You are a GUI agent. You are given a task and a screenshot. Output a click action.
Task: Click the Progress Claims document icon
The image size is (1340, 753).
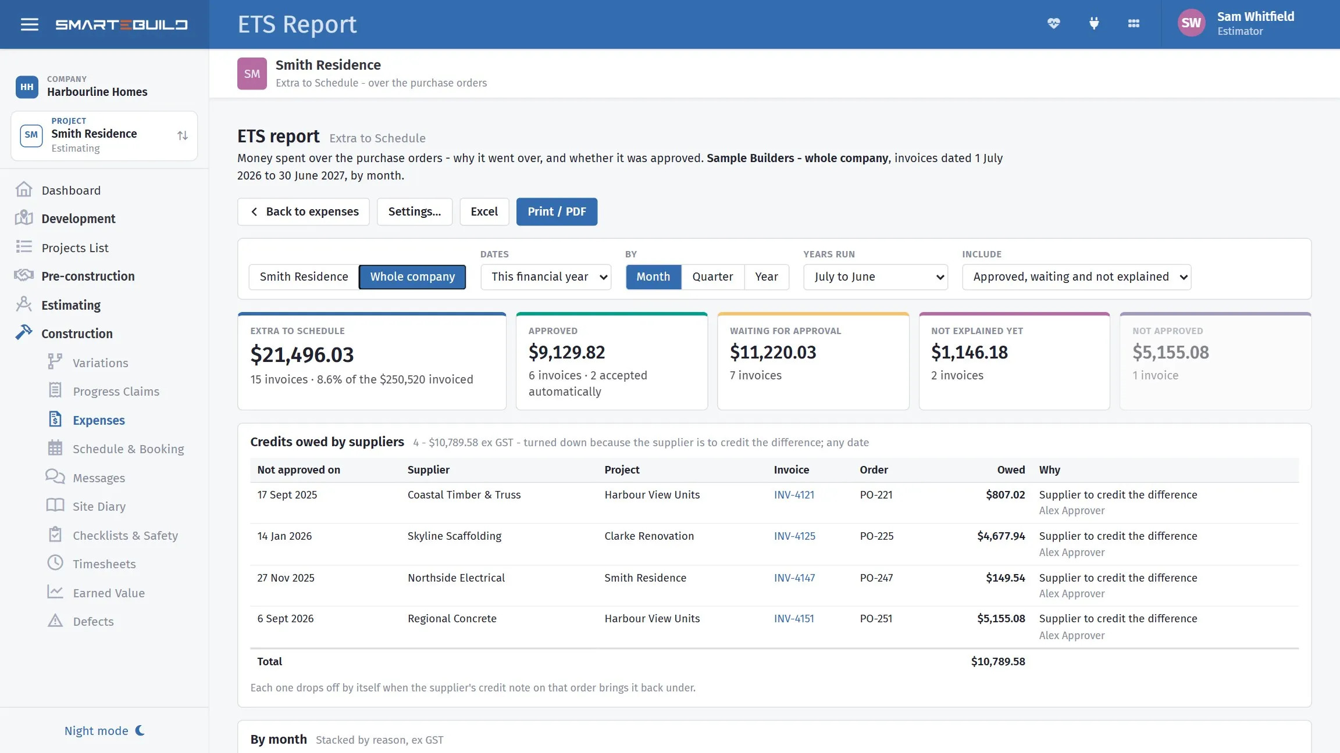[55, 391]
